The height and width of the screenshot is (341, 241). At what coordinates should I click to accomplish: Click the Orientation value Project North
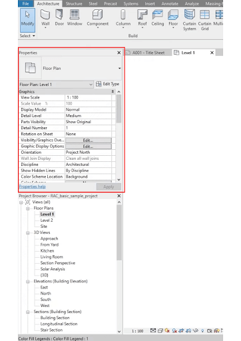pyautogui.click(x=89, y=153)
